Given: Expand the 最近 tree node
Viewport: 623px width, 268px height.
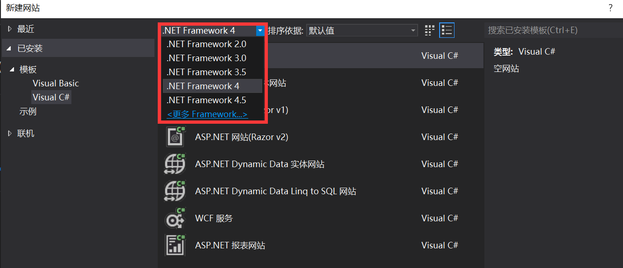Looking at the screenshot, I should pyautogui.click(x=10, y=29).
